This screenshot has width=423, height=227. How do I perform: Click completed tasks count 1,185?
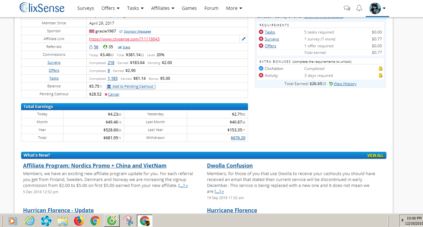pyautogui.click(x=112, y=79)
